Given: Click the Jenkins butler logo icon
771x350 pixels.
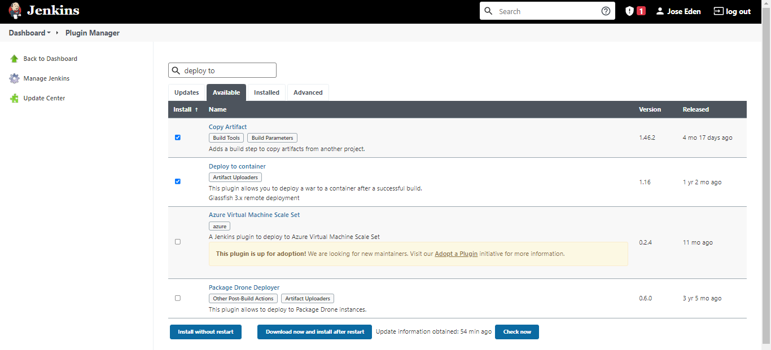Looking at the screenshot, I should pyautogui.click(x=15, y=11).
